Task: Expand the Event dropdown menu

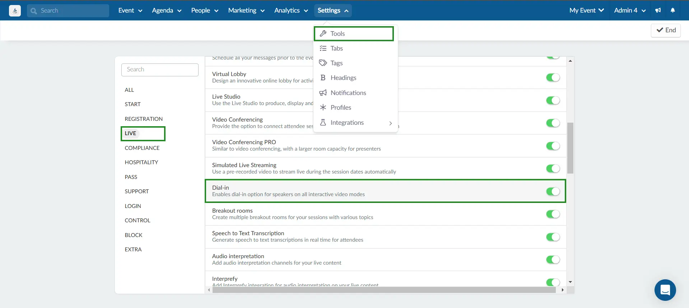Action: click(x=130, y=10)
